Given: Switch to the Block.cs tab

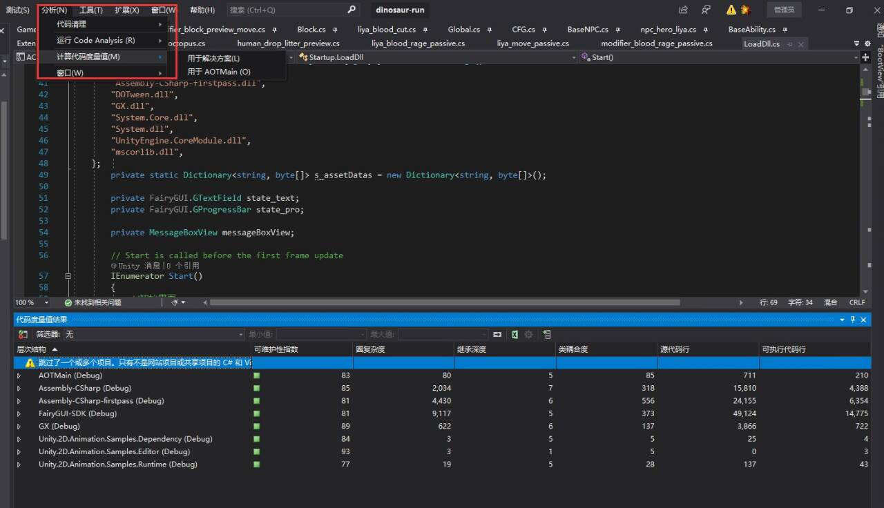Looking at the screenshot, I should coord(311,30).
